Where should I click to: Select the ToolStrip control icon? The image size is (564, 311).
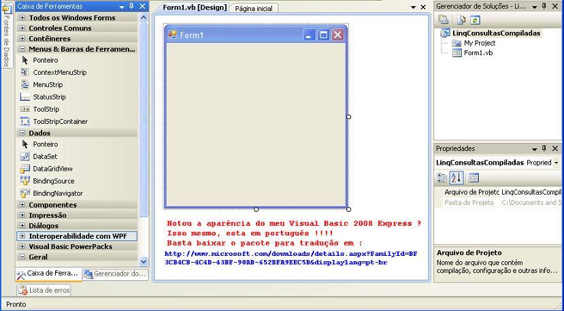(x=24, y=109)
